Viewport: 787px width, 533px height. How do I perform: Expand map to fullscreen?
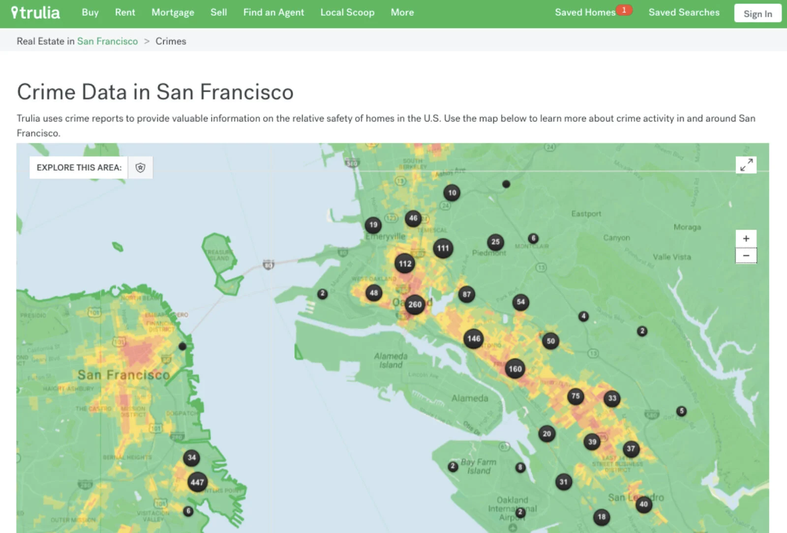tap(746, 165)
